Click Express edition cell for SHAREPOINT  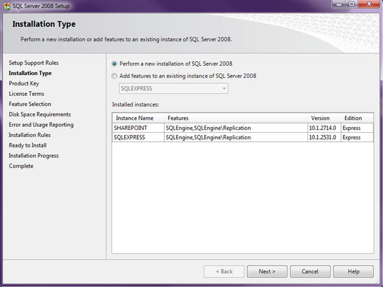357,128
